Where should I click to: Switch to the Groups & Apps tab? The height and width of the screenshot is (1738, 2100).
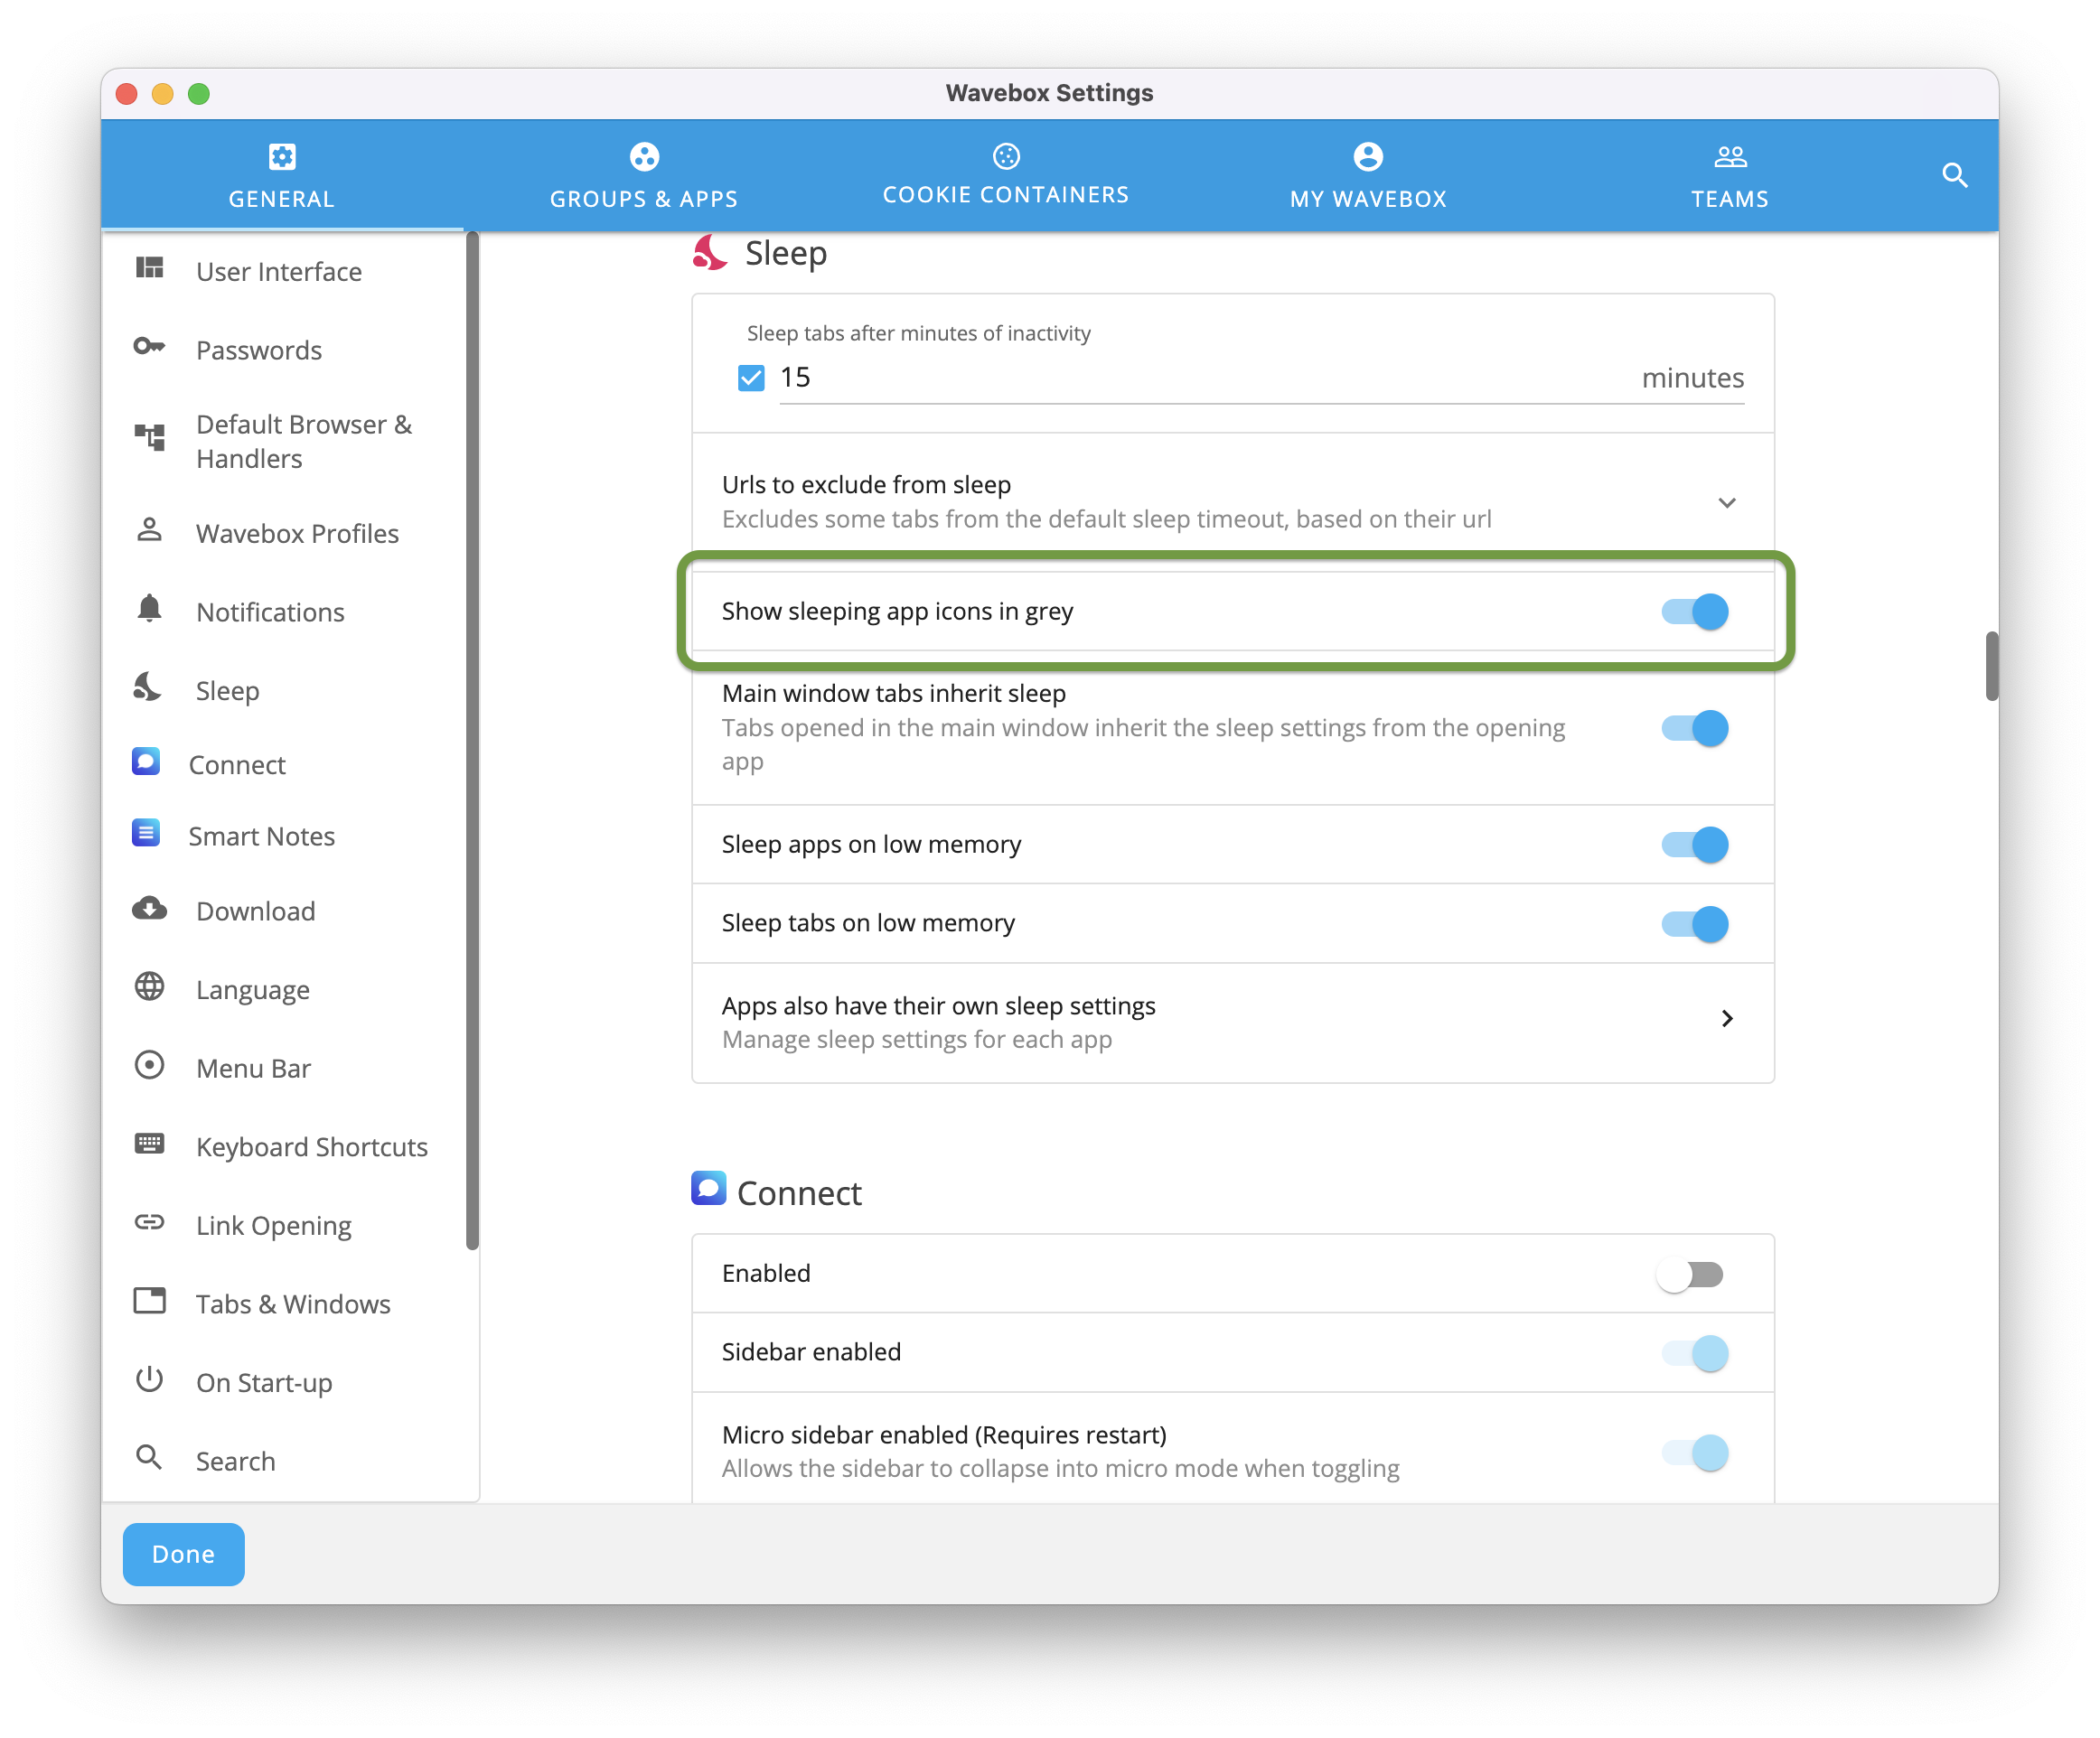[643, 174]
